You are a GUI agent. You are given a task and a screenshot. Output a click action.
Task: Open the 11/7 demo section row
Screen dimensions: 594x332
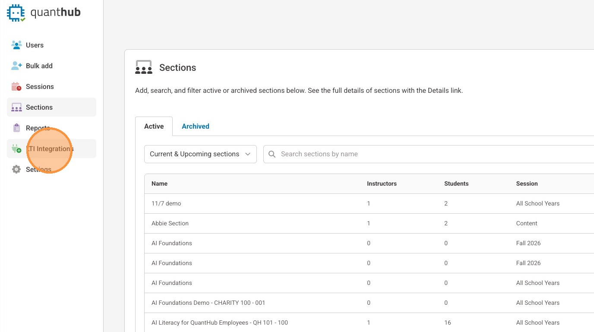pos(166,203)
